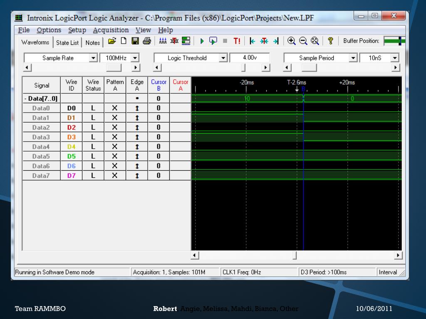Click the red T! force trigger icon
The width and height of the screenshot is (426, 319).
[237, 41]
